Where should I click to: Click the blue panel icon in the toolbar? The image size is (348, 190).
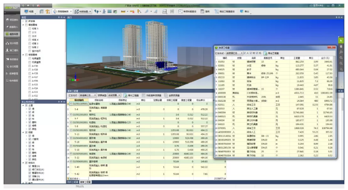(x=109, y=11)
